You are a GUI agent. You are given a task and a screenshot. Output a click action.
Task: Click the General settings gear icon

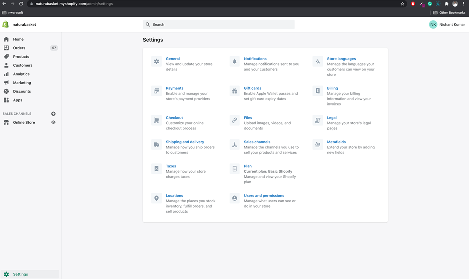pyautogui.click(x=156, y=61)
